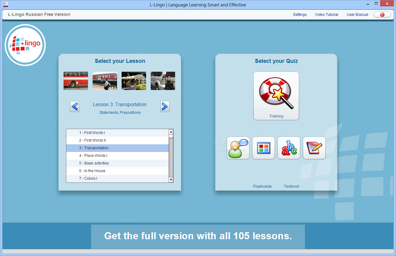The height and width of the screenshot is (256, 396).
Task: Open the Video Tutorial link
Action: (326, 15)
